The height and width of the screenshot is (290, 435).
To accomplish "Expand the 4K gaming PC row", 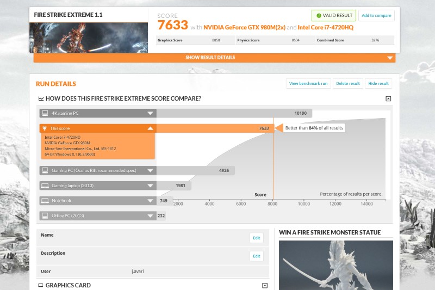I will [150, 113].
